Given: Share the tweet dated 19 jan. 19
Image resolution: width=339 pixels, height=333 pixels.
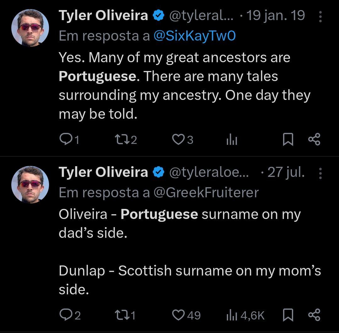Looking at the screenshot, I should tap(314, 139).
